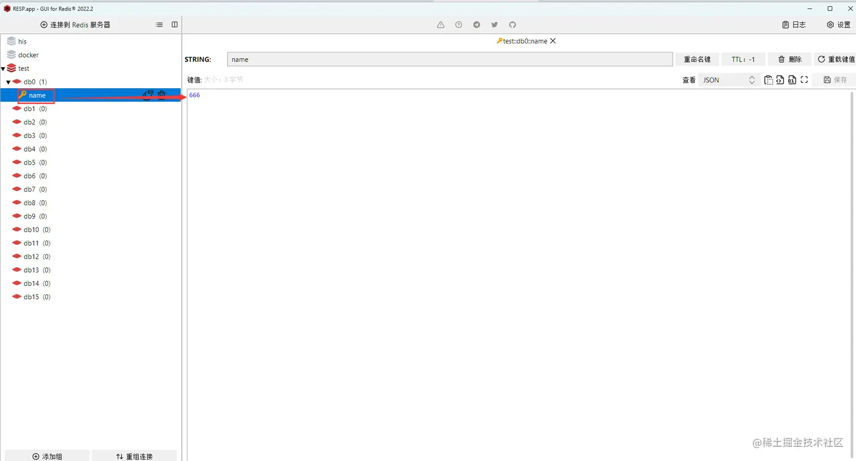
Task: Open 设置 settings
Action: [x=838, y=25]
